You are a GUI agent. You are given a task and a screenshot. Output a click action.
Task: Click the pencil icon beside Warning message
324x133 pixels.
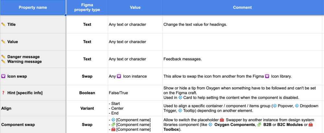[x=3, y=62]
